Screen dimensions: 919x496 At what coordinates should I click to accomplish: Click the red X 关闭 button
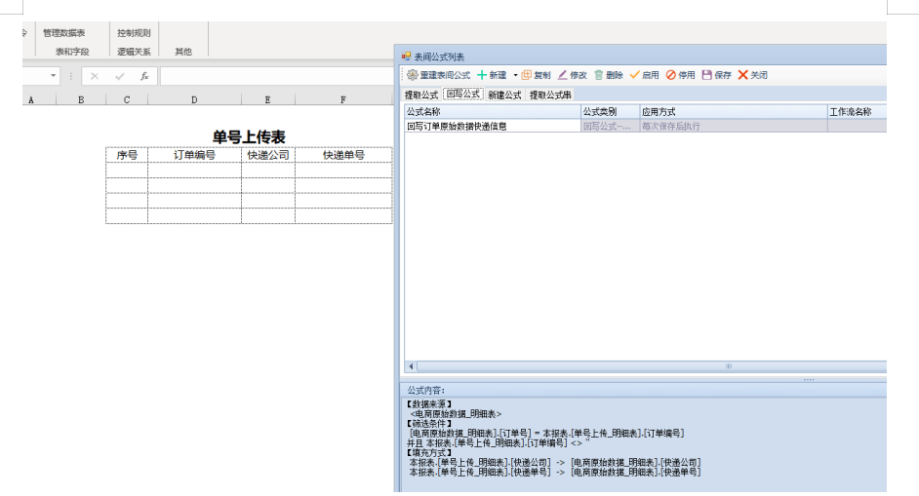[x=743, y=75]
